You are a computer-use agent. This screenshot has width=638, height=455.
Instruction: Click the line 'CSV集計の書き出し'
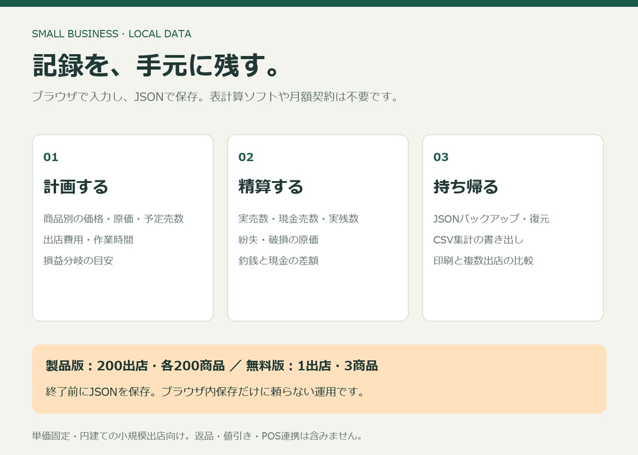(x=478, y=240)
